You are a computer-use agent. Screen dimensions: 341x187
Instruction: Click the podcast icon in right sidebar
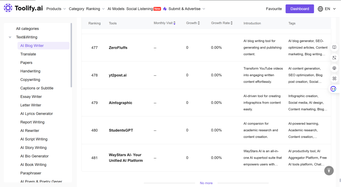334,68
